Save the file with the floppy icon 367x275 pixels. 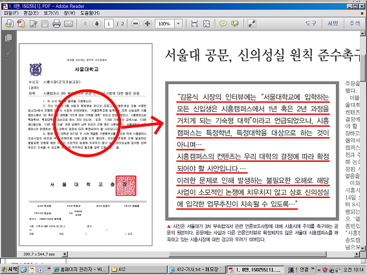pos(45,24)
